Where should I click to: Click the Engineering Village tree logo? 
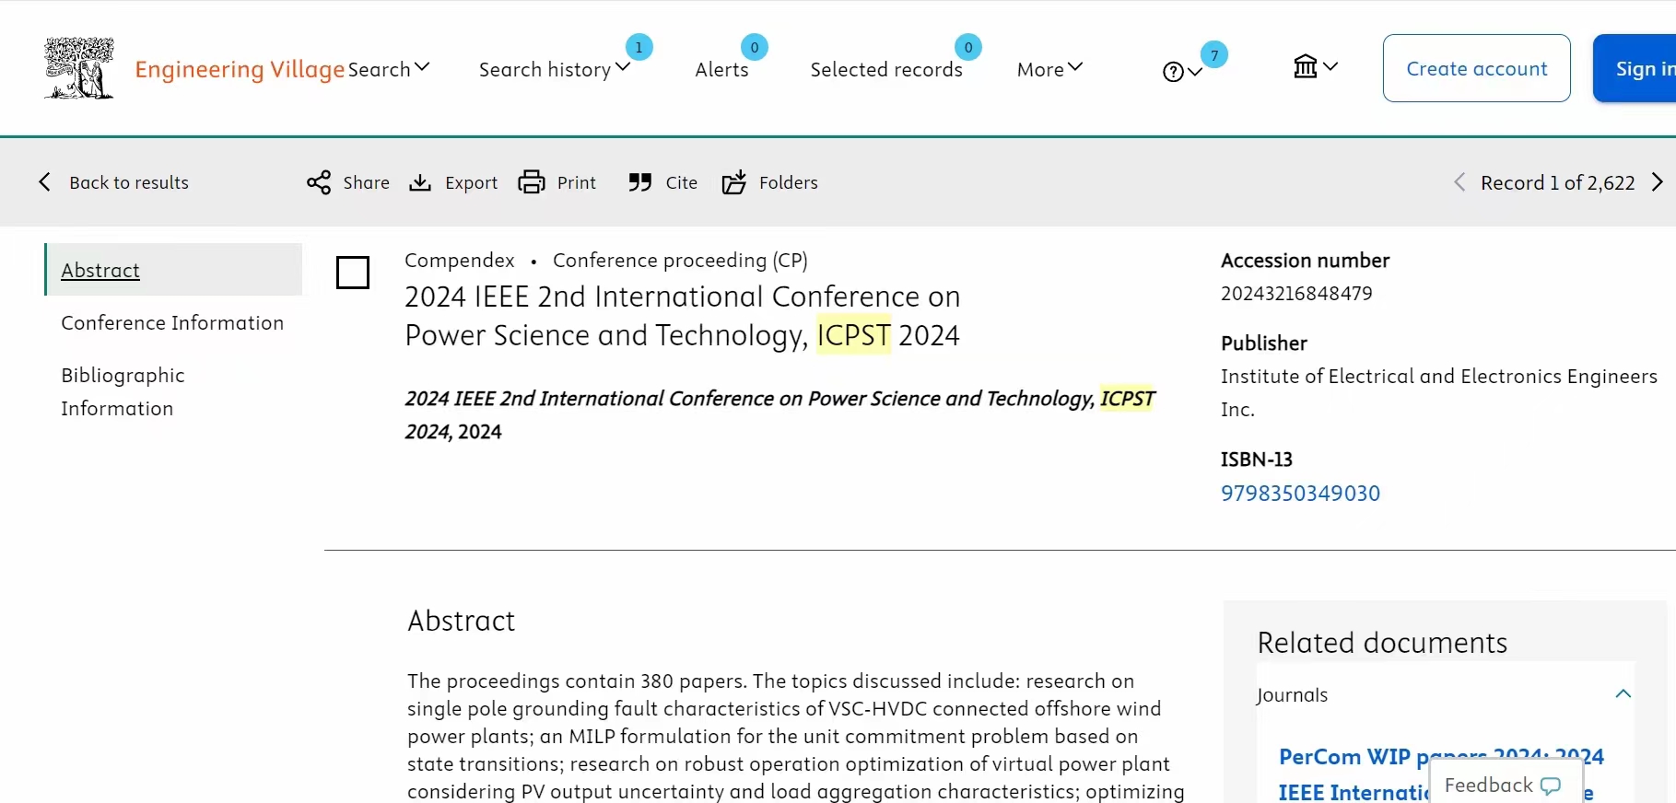pyautogui.click(x=79, y=68)
